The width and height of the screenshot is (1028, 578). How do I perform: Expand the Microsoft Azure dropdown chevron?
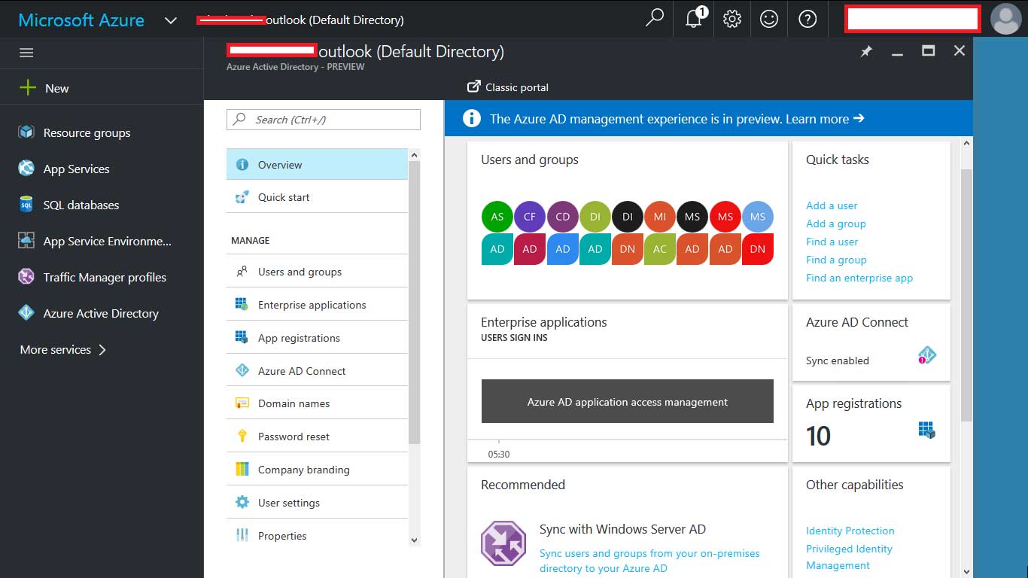[x=171, y=20]
